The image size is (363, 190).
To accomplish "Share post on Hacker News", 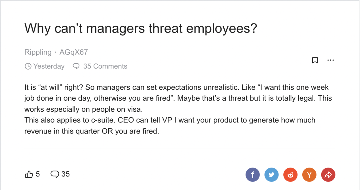I will 309,175.
